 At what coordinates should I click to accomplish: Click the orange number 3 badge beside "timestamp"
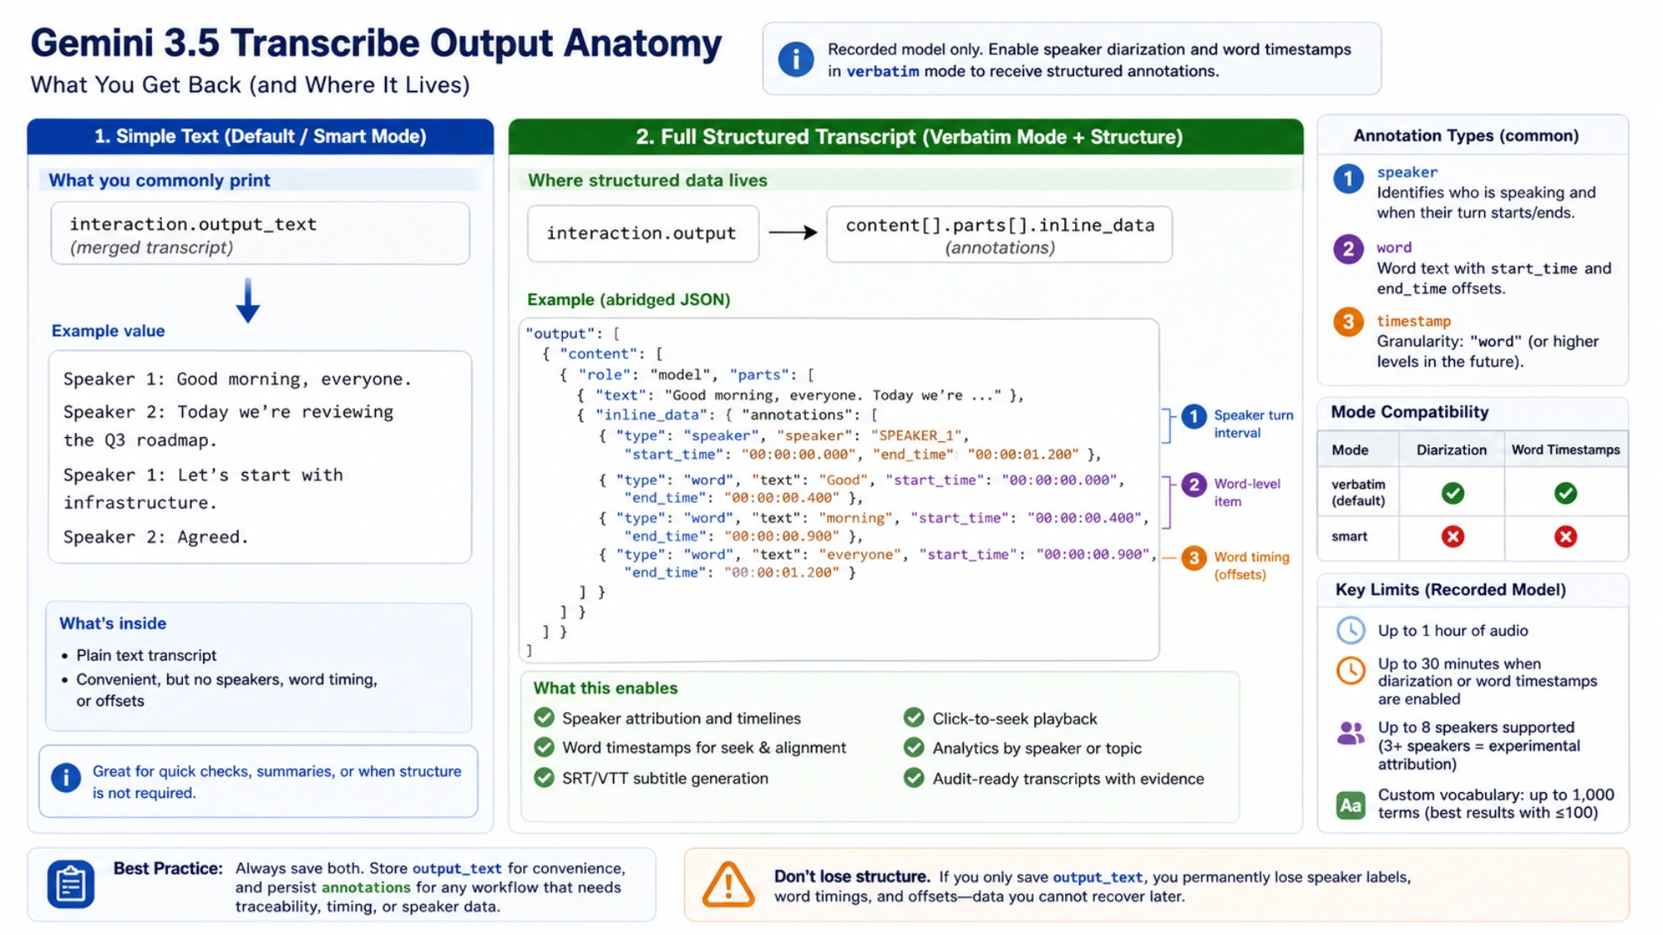(1348, 322)
